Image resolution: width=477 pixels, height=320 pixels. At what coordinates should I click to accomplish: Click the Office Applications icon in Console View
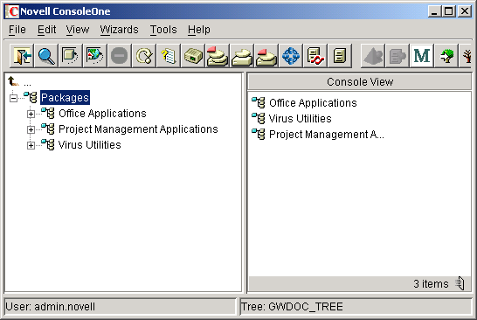(x=259, y=102)
